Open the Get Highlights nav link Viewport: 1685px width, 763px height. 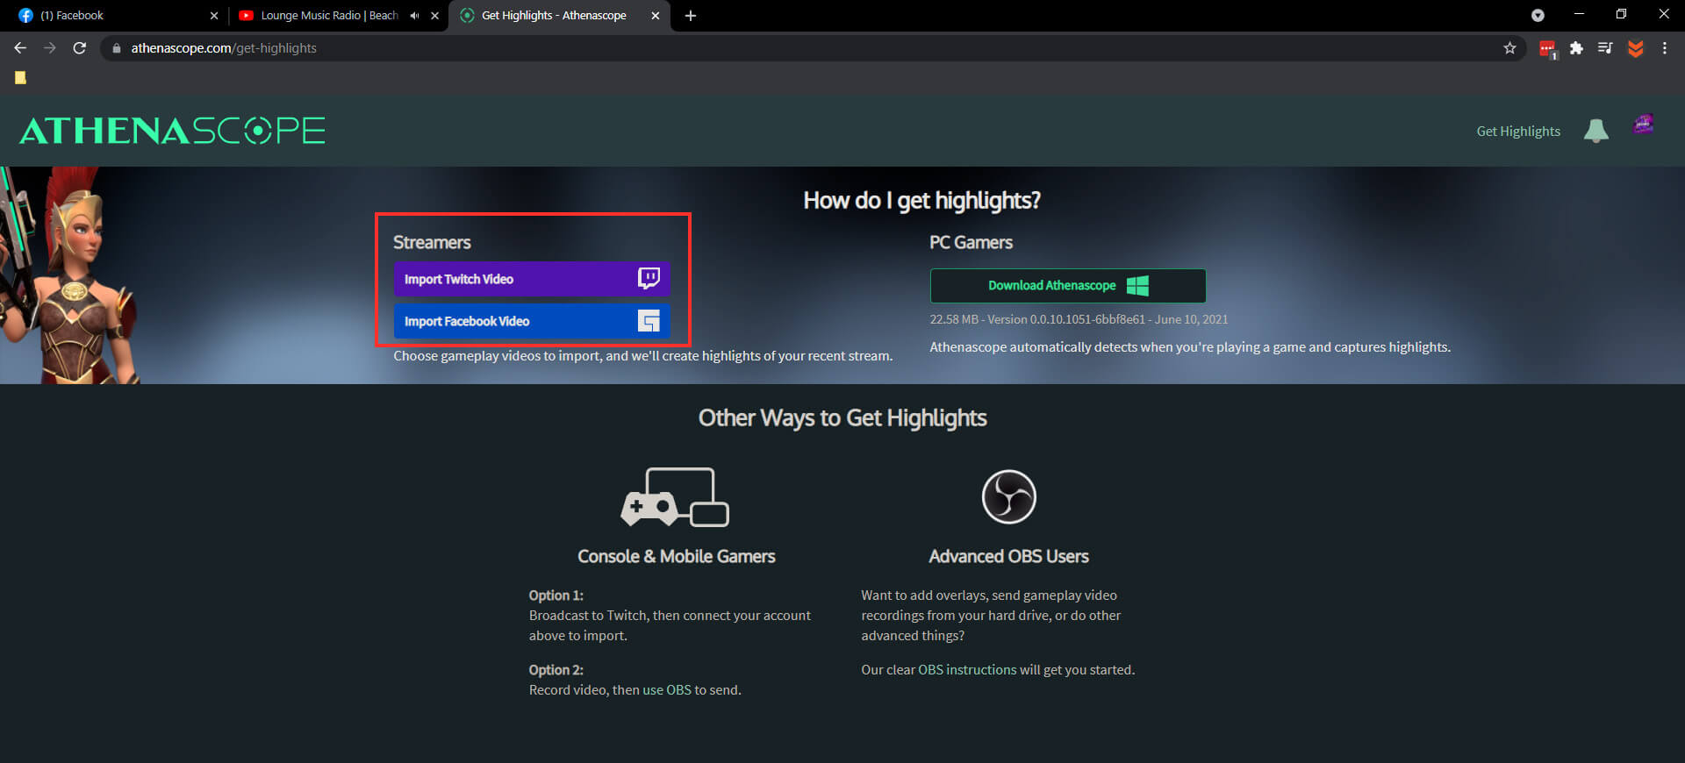(x=1518, y=132)
